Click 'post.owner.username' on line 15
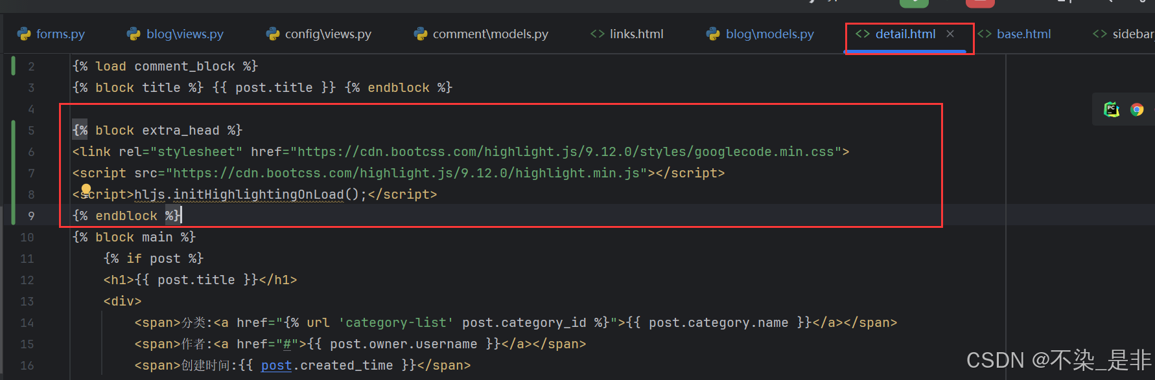 (x=404, y=344)
